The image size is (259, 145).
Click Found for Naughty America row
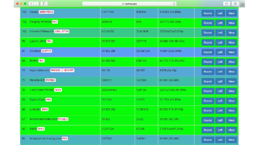(x=208, y=23)
